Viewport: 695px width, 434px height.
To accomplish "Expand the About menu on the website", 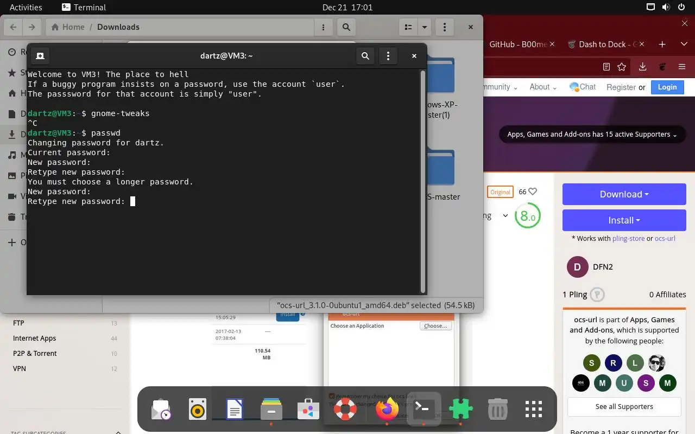I will (544, 87).
